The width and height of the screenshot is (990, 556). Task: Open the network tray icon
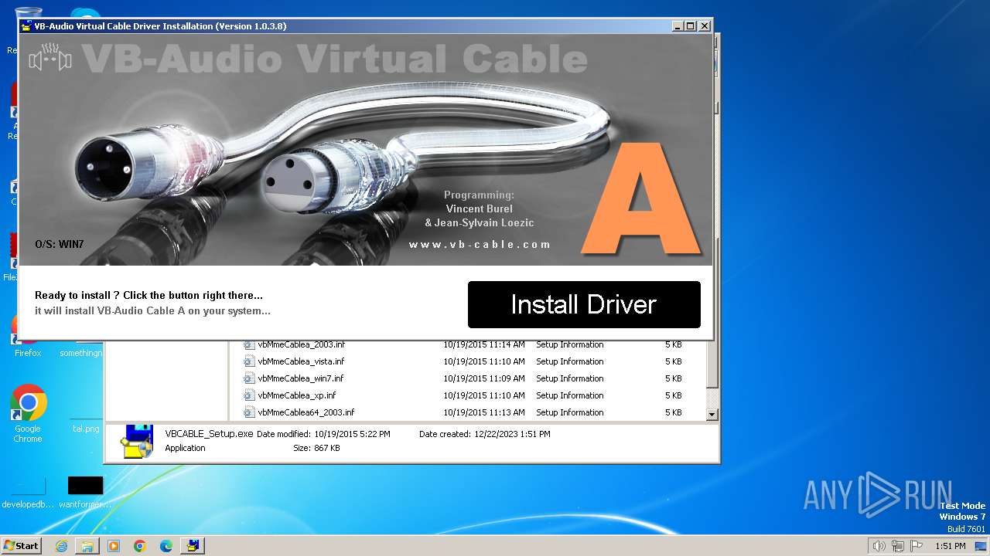point(898,546)
